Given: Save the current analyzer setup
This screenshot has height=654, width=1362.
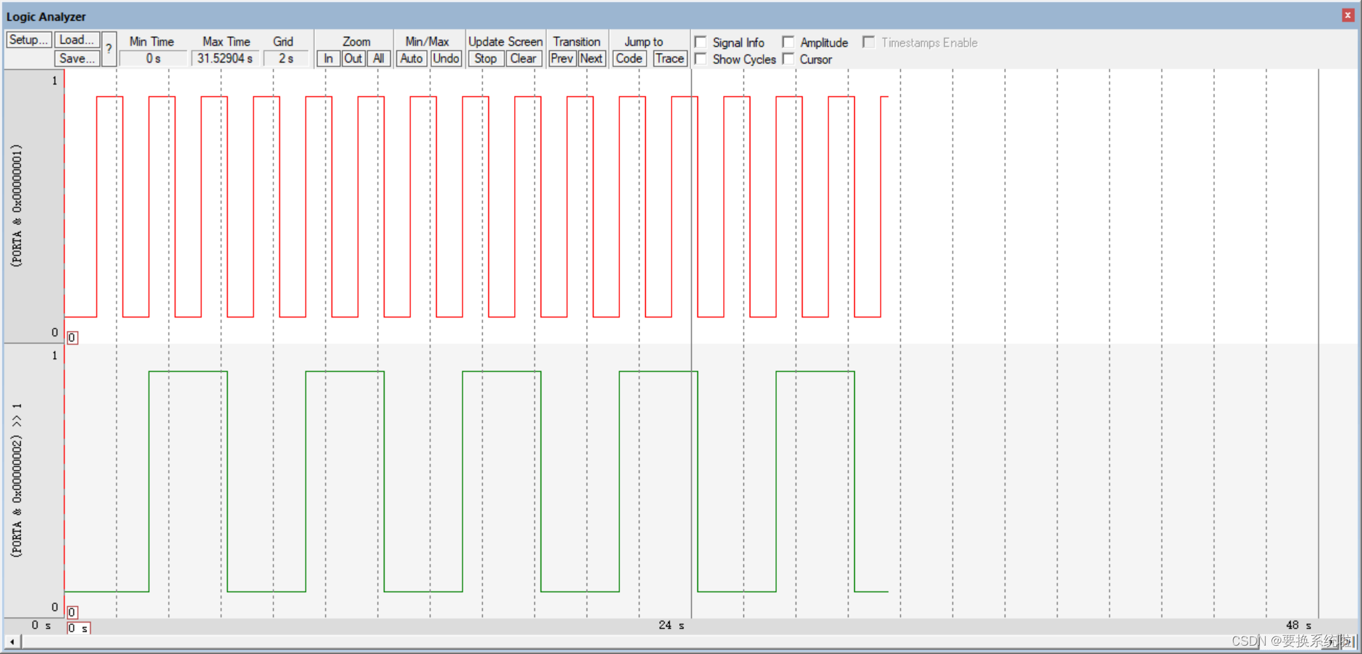Looking at the screenshot, I should coord(76,58).
